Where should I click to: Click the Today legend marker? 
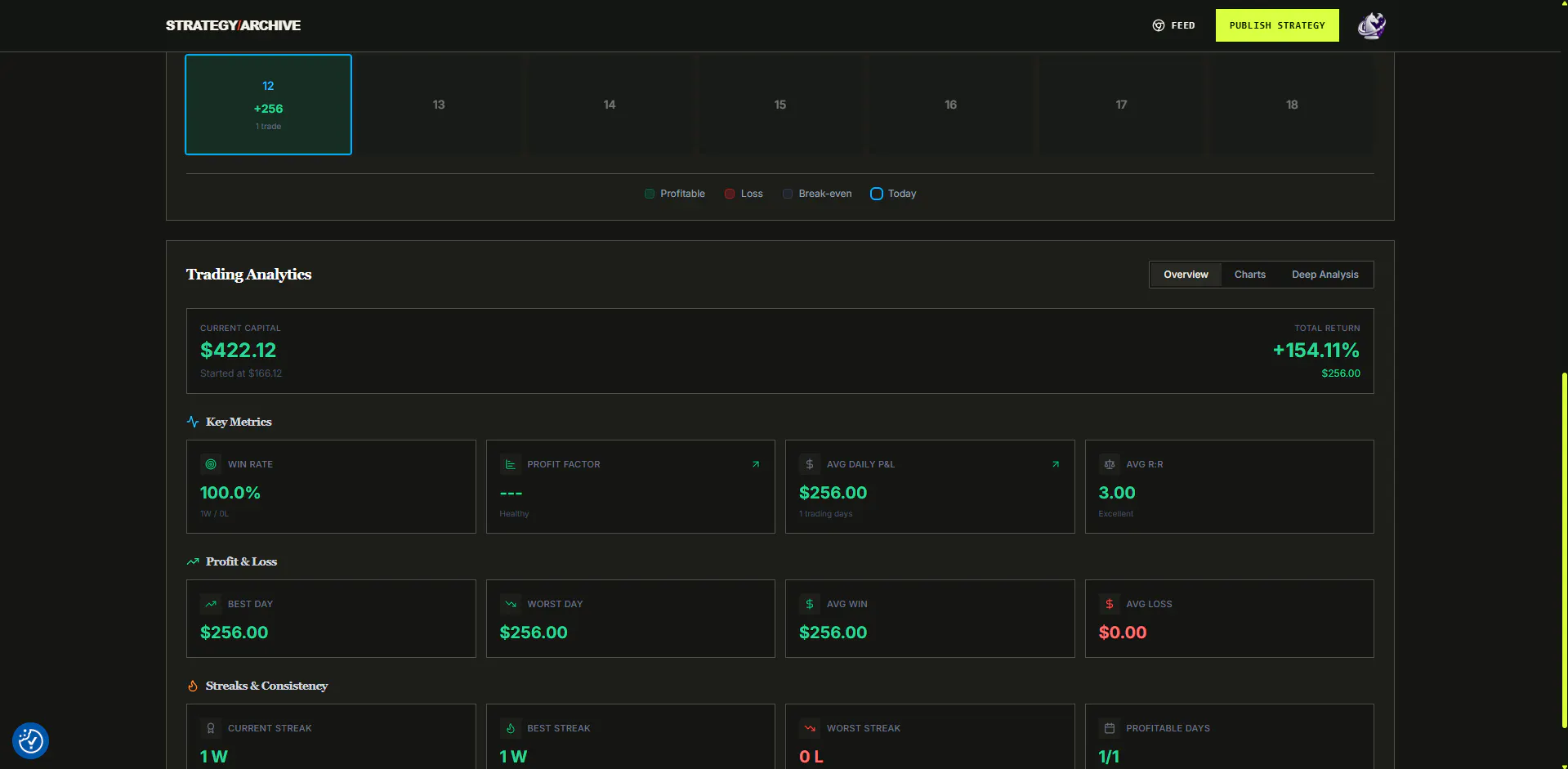pyautogui.click(x=877, y=194)
